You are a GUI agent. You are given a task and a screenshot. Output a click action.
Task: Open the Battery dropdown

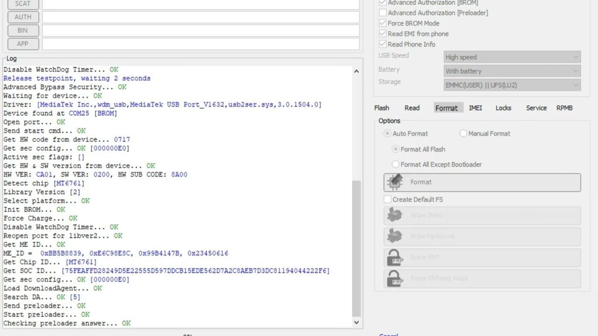click(512, 71)
